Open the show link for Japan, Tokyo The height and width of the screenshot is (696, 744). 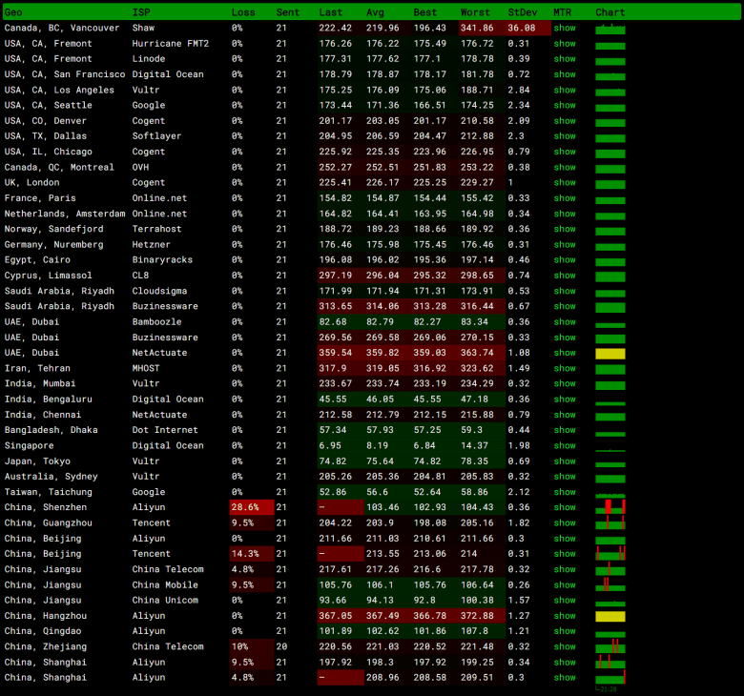[565, 461]
